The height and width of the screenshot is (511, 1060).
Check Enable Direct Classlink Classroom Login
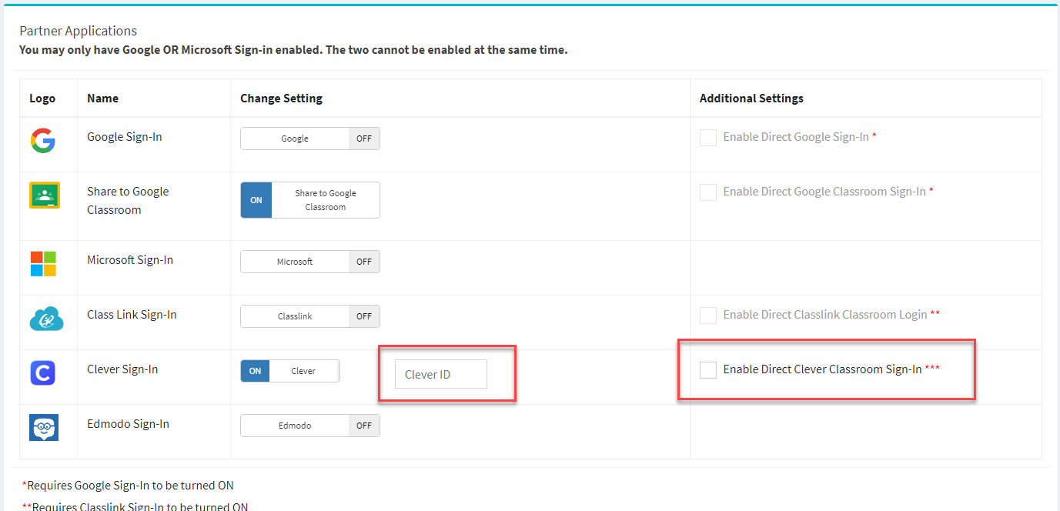(x=708, y=316)
